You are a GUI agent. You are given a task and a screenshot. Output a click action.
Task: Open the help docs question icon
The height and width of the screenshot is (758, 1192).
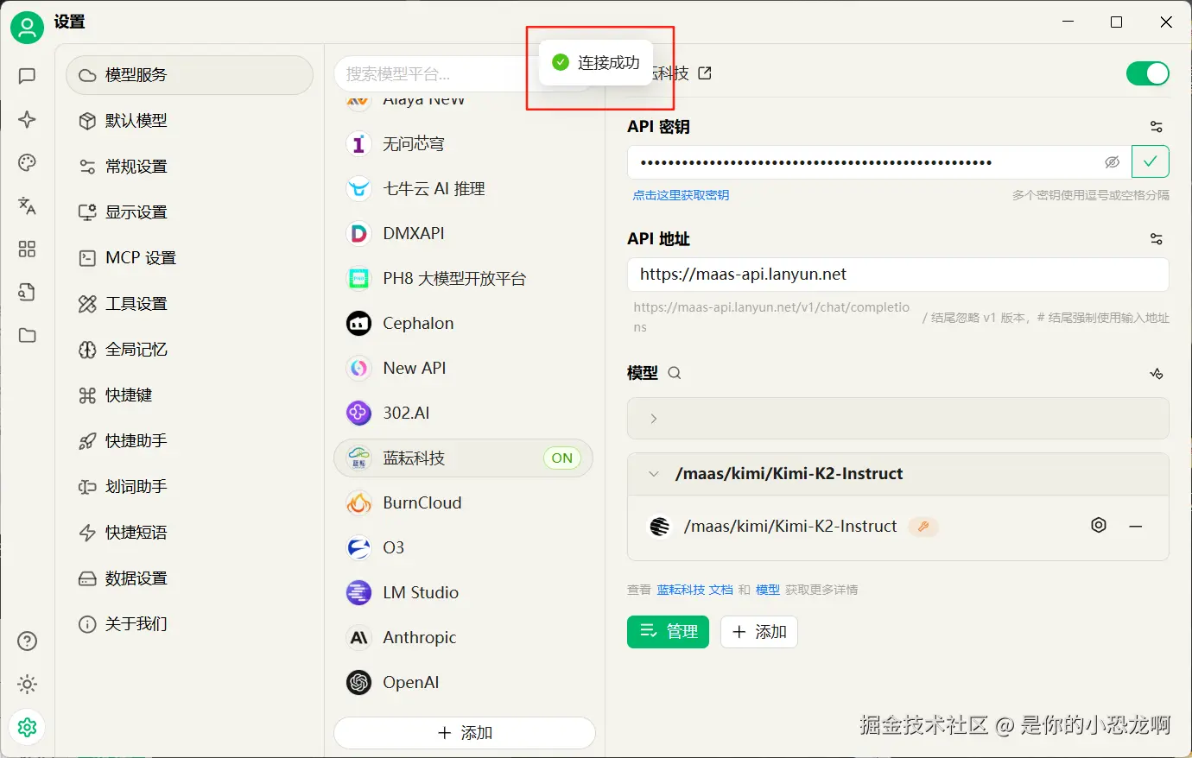coord(27,641)
